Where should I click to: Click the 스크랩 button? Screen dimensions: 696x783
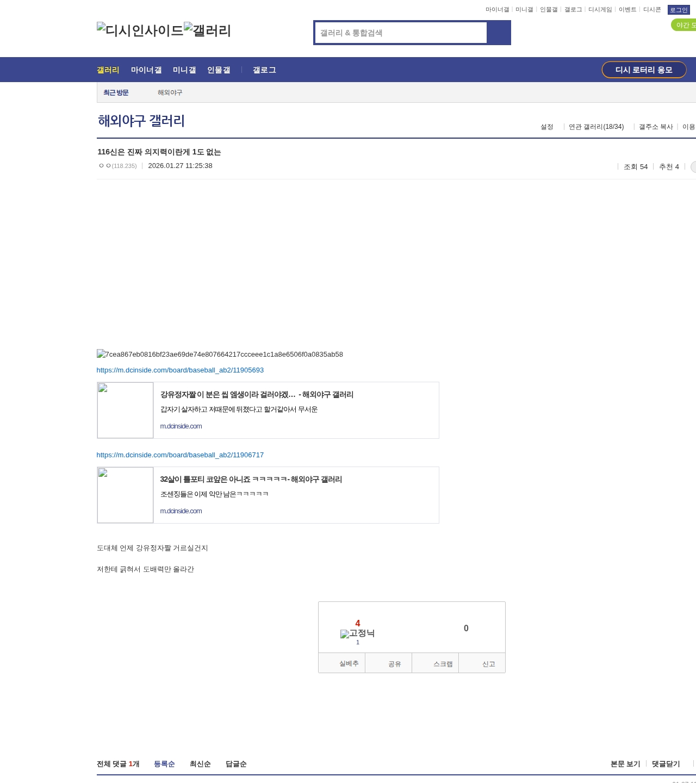pyautogui.click(x=435, y=663)
